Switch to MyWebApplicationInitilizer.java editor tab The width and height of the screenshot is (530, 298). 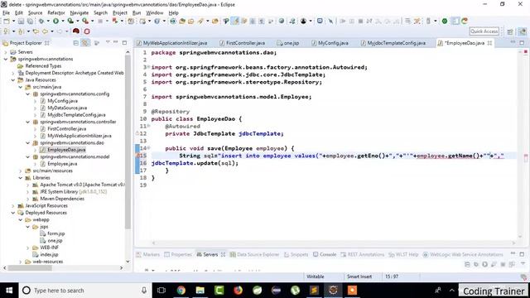[171, 43]
